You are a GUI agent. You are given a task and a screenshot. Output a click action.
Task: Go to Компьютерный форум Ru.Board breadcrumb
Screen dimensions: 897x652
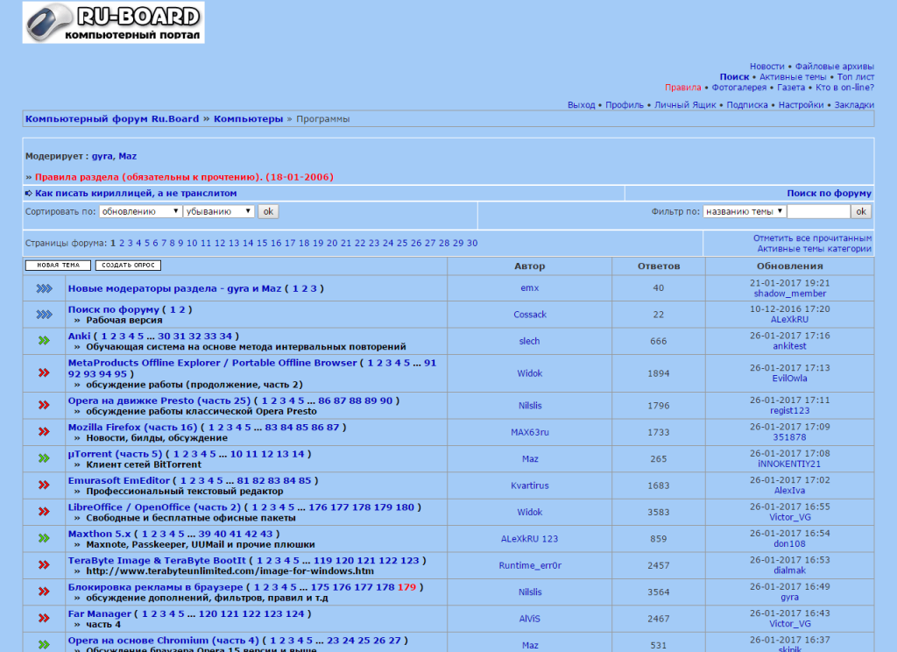pyautogui.click(x=112, y=118)
